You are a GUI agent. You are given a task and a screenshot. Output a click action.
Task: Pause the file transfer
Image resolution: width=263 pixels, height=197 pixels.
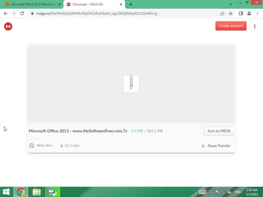point(216,146)
